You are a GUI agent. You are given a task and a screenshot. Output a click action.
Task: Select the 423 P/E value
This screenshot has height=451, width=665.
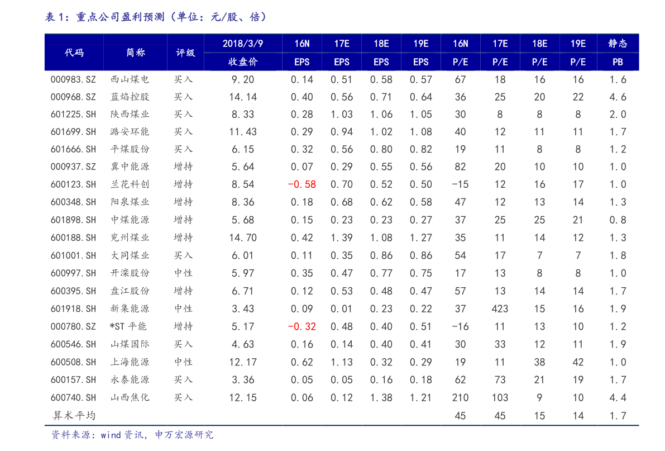(x=500, y=308)
